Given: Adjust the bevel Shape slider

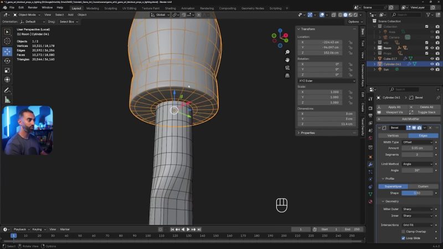Looking at the screenshot, I should pos(418,193).
